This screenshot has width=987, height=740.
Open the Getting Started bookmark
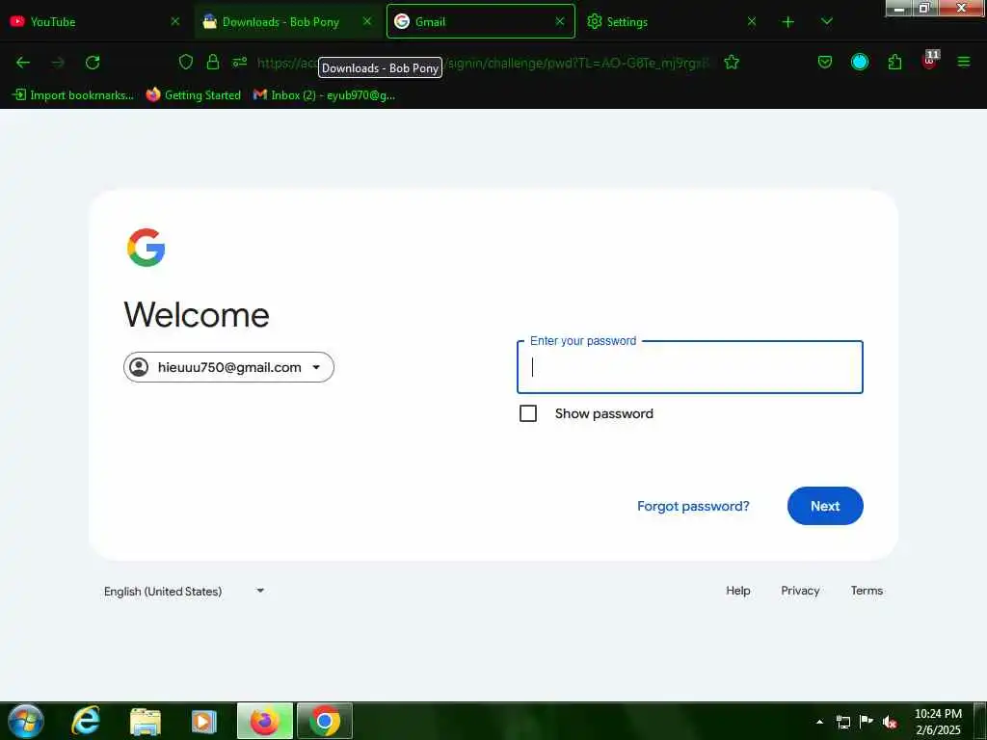[x=193, y=95]
